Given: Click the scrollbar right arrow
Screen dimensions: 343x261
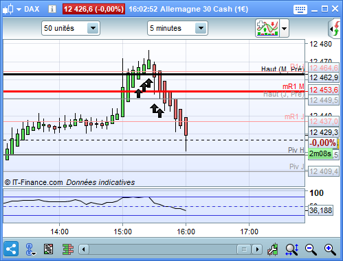Looking at the screenshot, I should 257,249.
